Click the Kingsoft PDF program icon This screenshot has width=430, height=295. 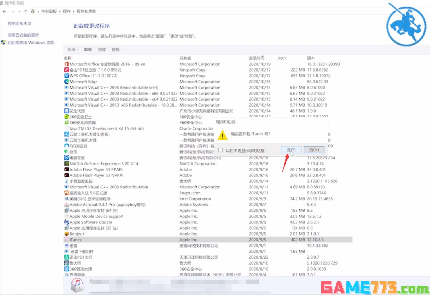pyautogui.click(x=67, y=70)
